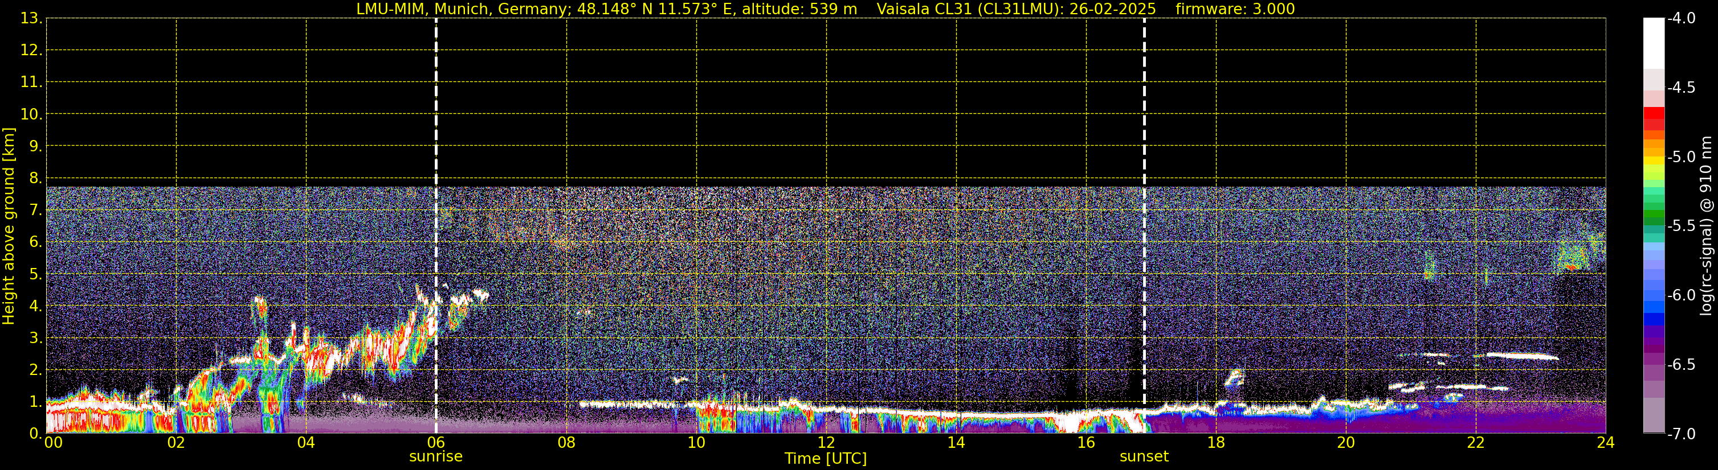Click the "sunrise" label below the axis
This screenshot has height=470, width=1718.
tap(435, 457)
